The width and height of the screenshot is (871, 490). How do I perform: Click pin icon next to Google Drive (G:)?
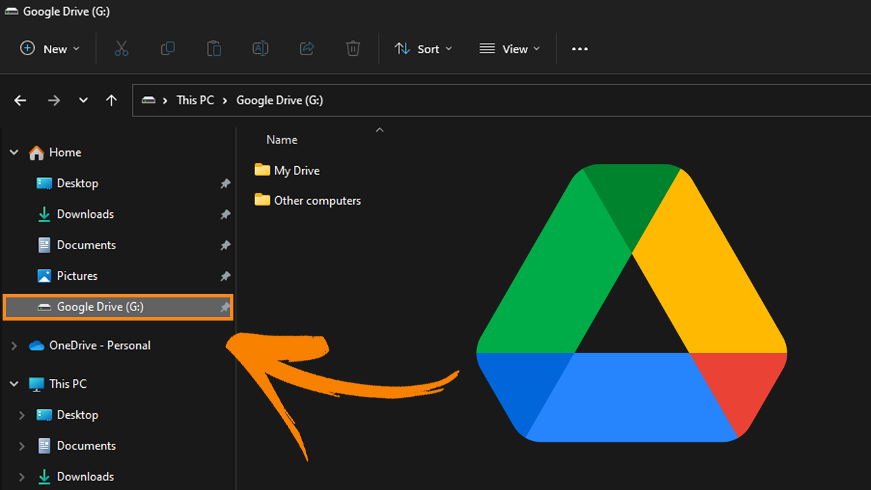click(x=225, y=308)
